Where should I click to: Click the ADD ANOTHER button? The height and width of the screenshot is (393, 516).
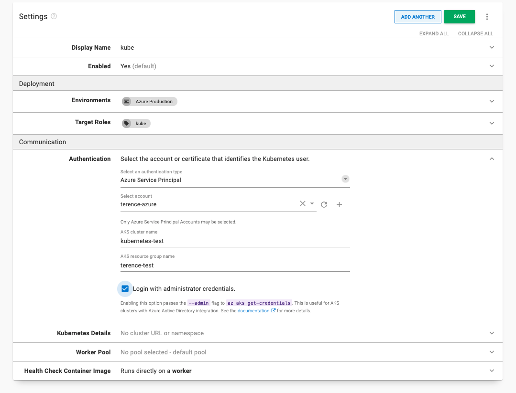[x=417, y=16]
